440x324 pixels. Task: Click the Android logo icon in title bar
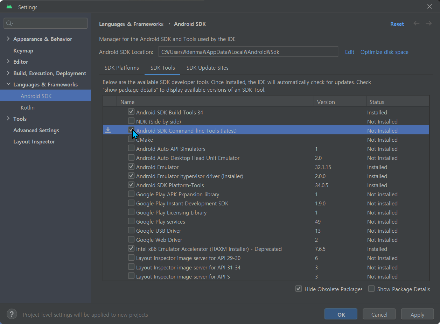(9, 7)
